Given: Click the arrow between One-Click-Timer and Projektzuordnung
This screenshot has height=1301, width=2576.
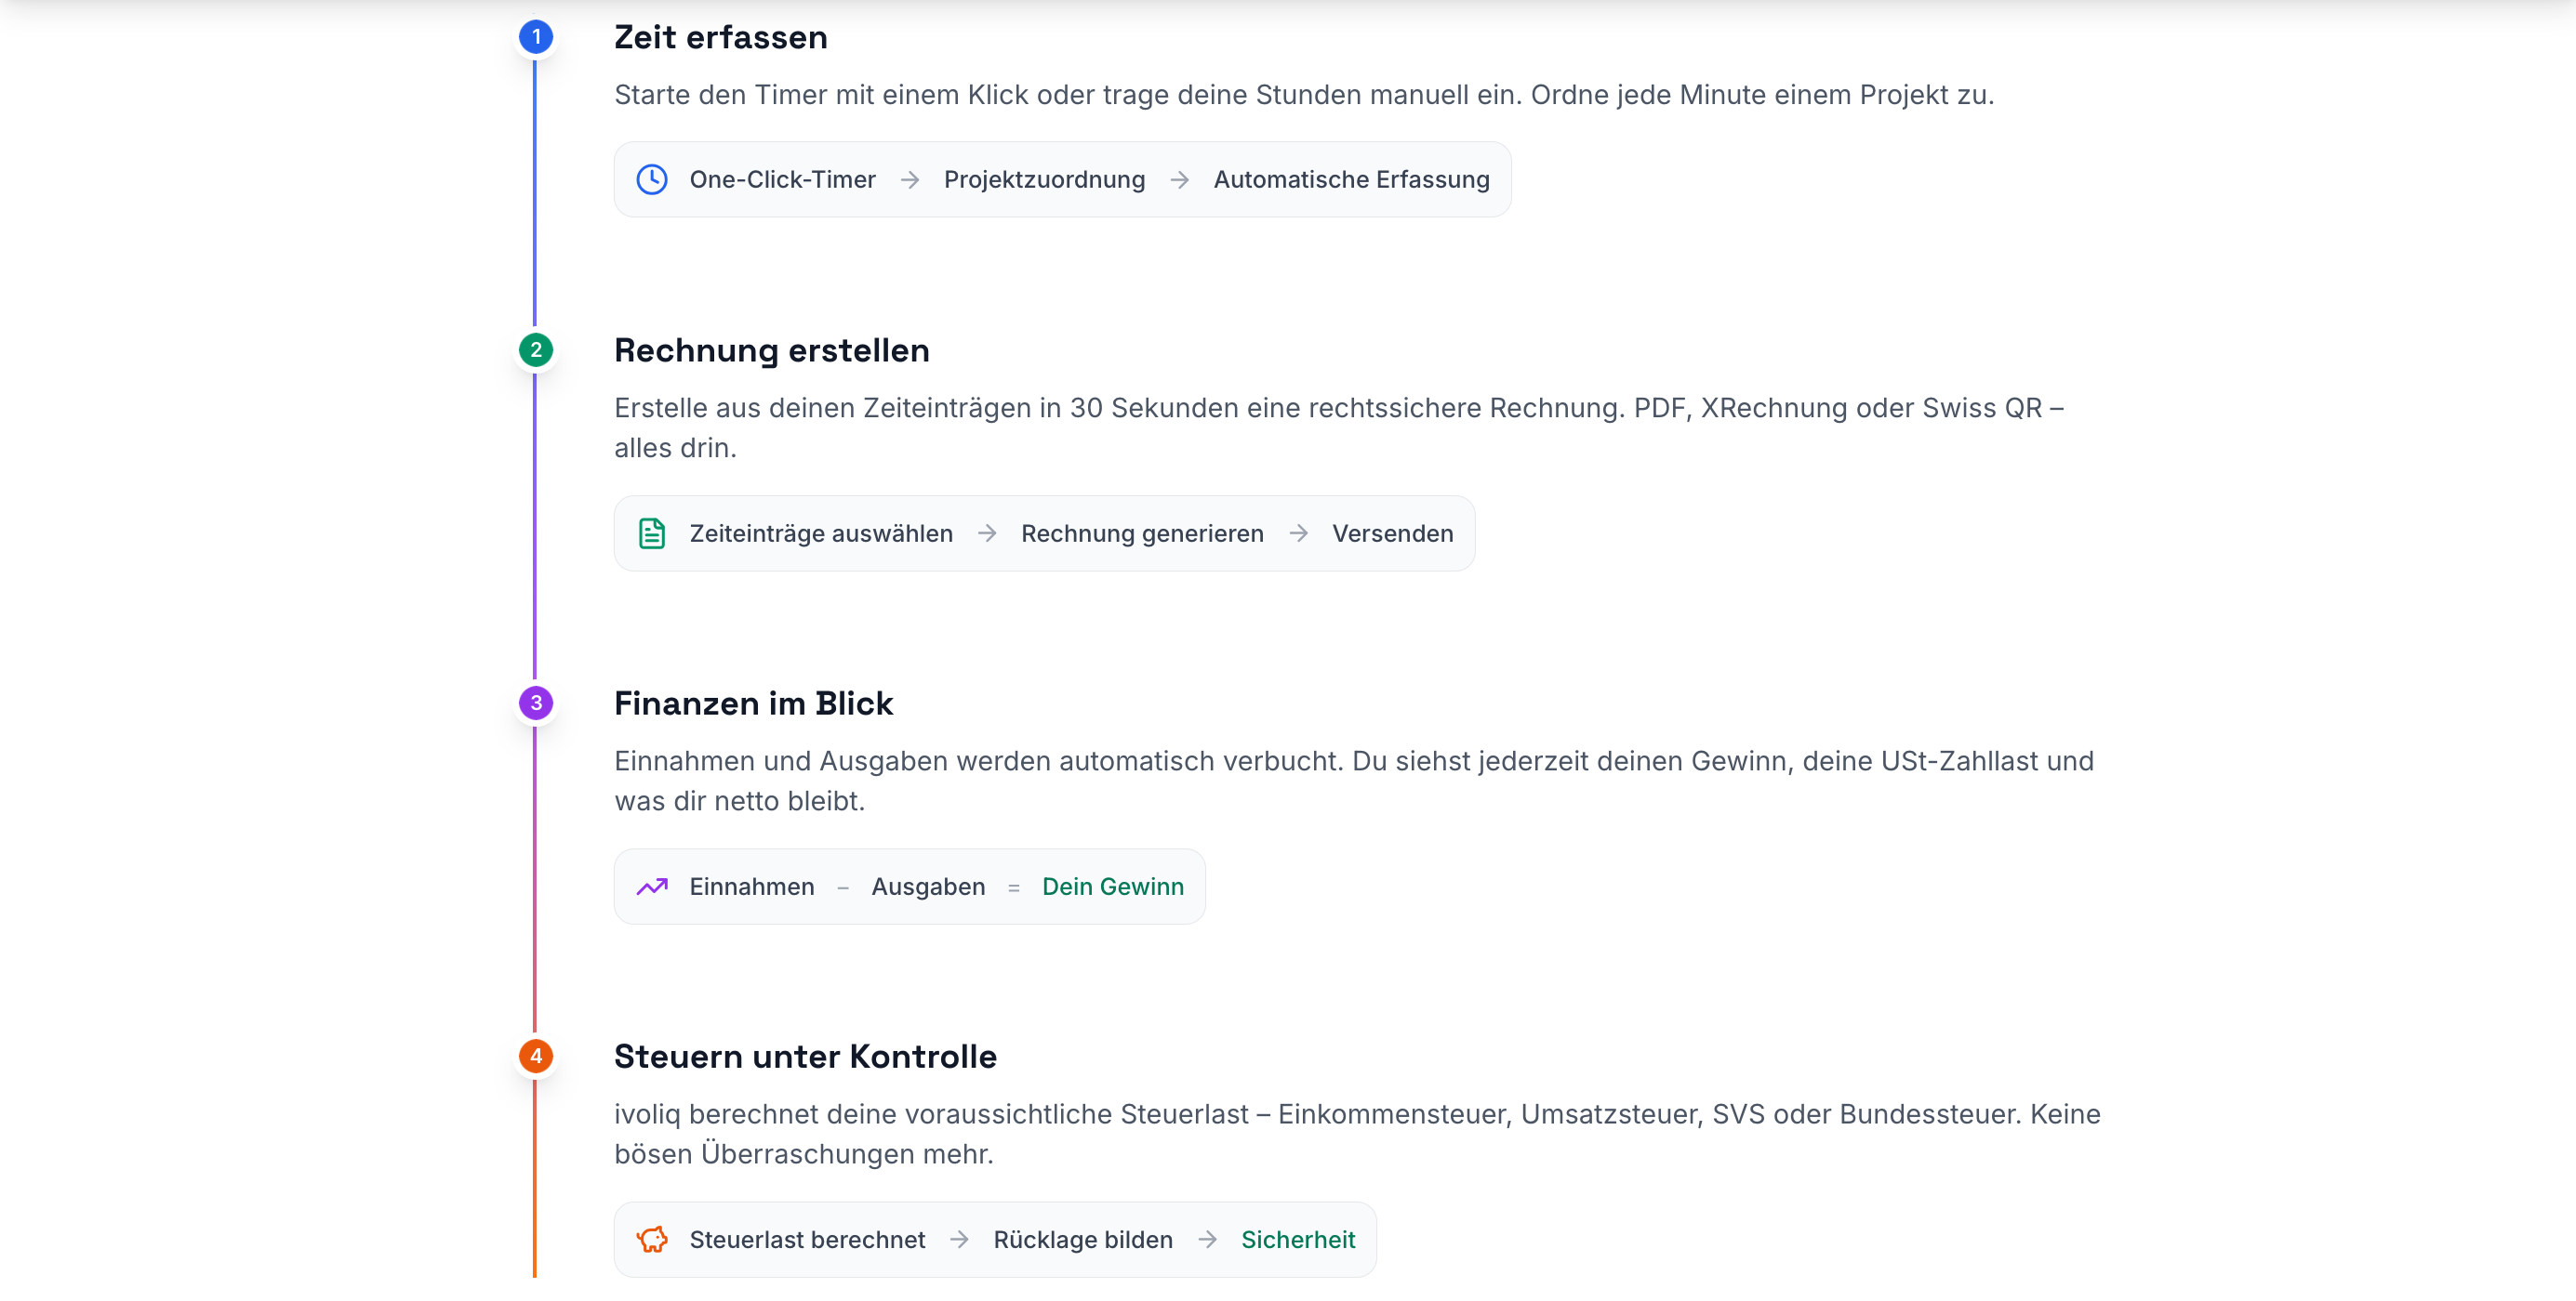Looking at the screenshot, I should 910,180.
